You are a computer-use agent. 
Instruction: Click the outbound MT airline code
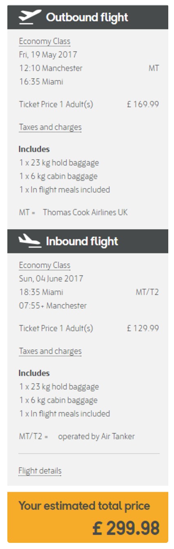pos(154,68)
